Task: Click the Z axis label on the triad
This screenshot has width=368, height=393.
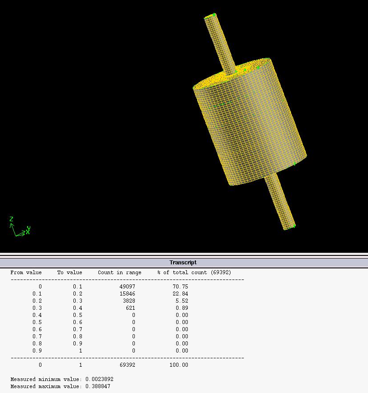Action: 11,219
